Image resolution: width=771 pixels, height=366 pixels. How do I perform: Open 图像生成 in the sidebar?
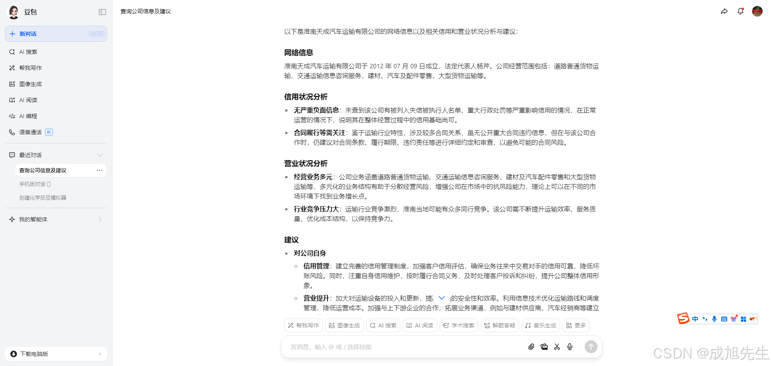tap(56, 84)
